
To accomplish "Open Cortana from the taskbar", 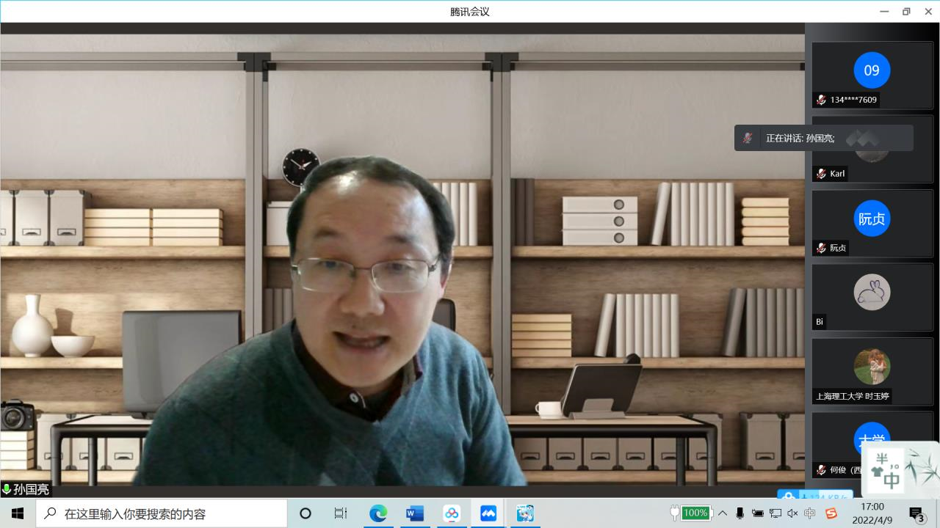I will click(x=305, y=513).
